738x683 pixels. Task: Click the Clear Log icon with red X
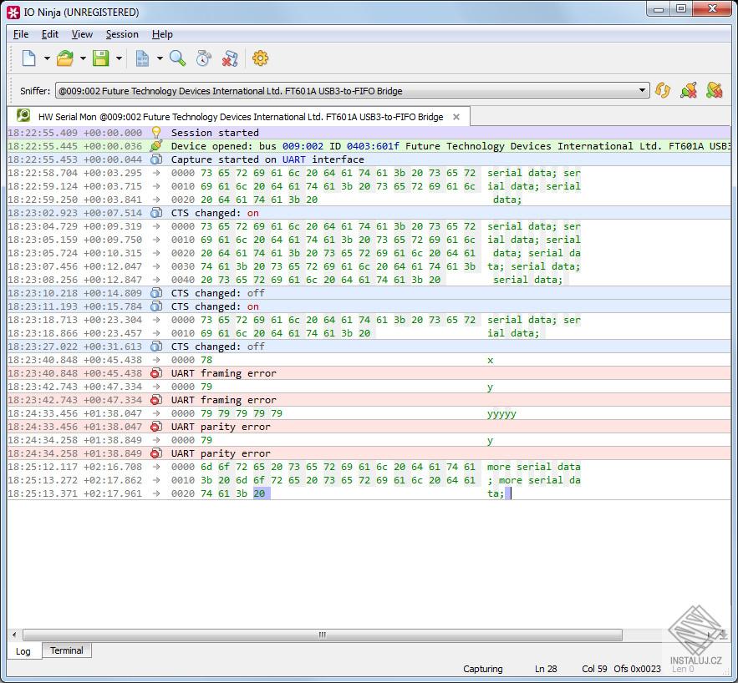point(230,58)
